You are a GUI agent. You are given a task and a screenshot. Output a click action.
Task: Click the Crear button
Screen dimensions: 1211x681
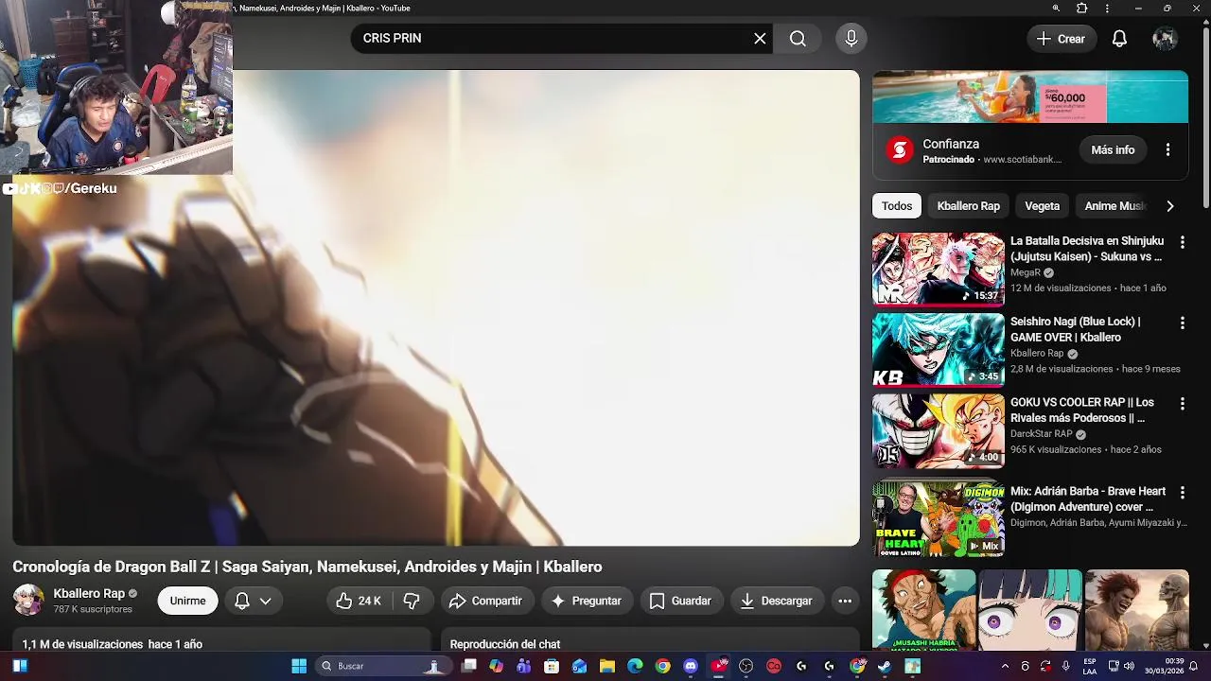pos(1061,39)
